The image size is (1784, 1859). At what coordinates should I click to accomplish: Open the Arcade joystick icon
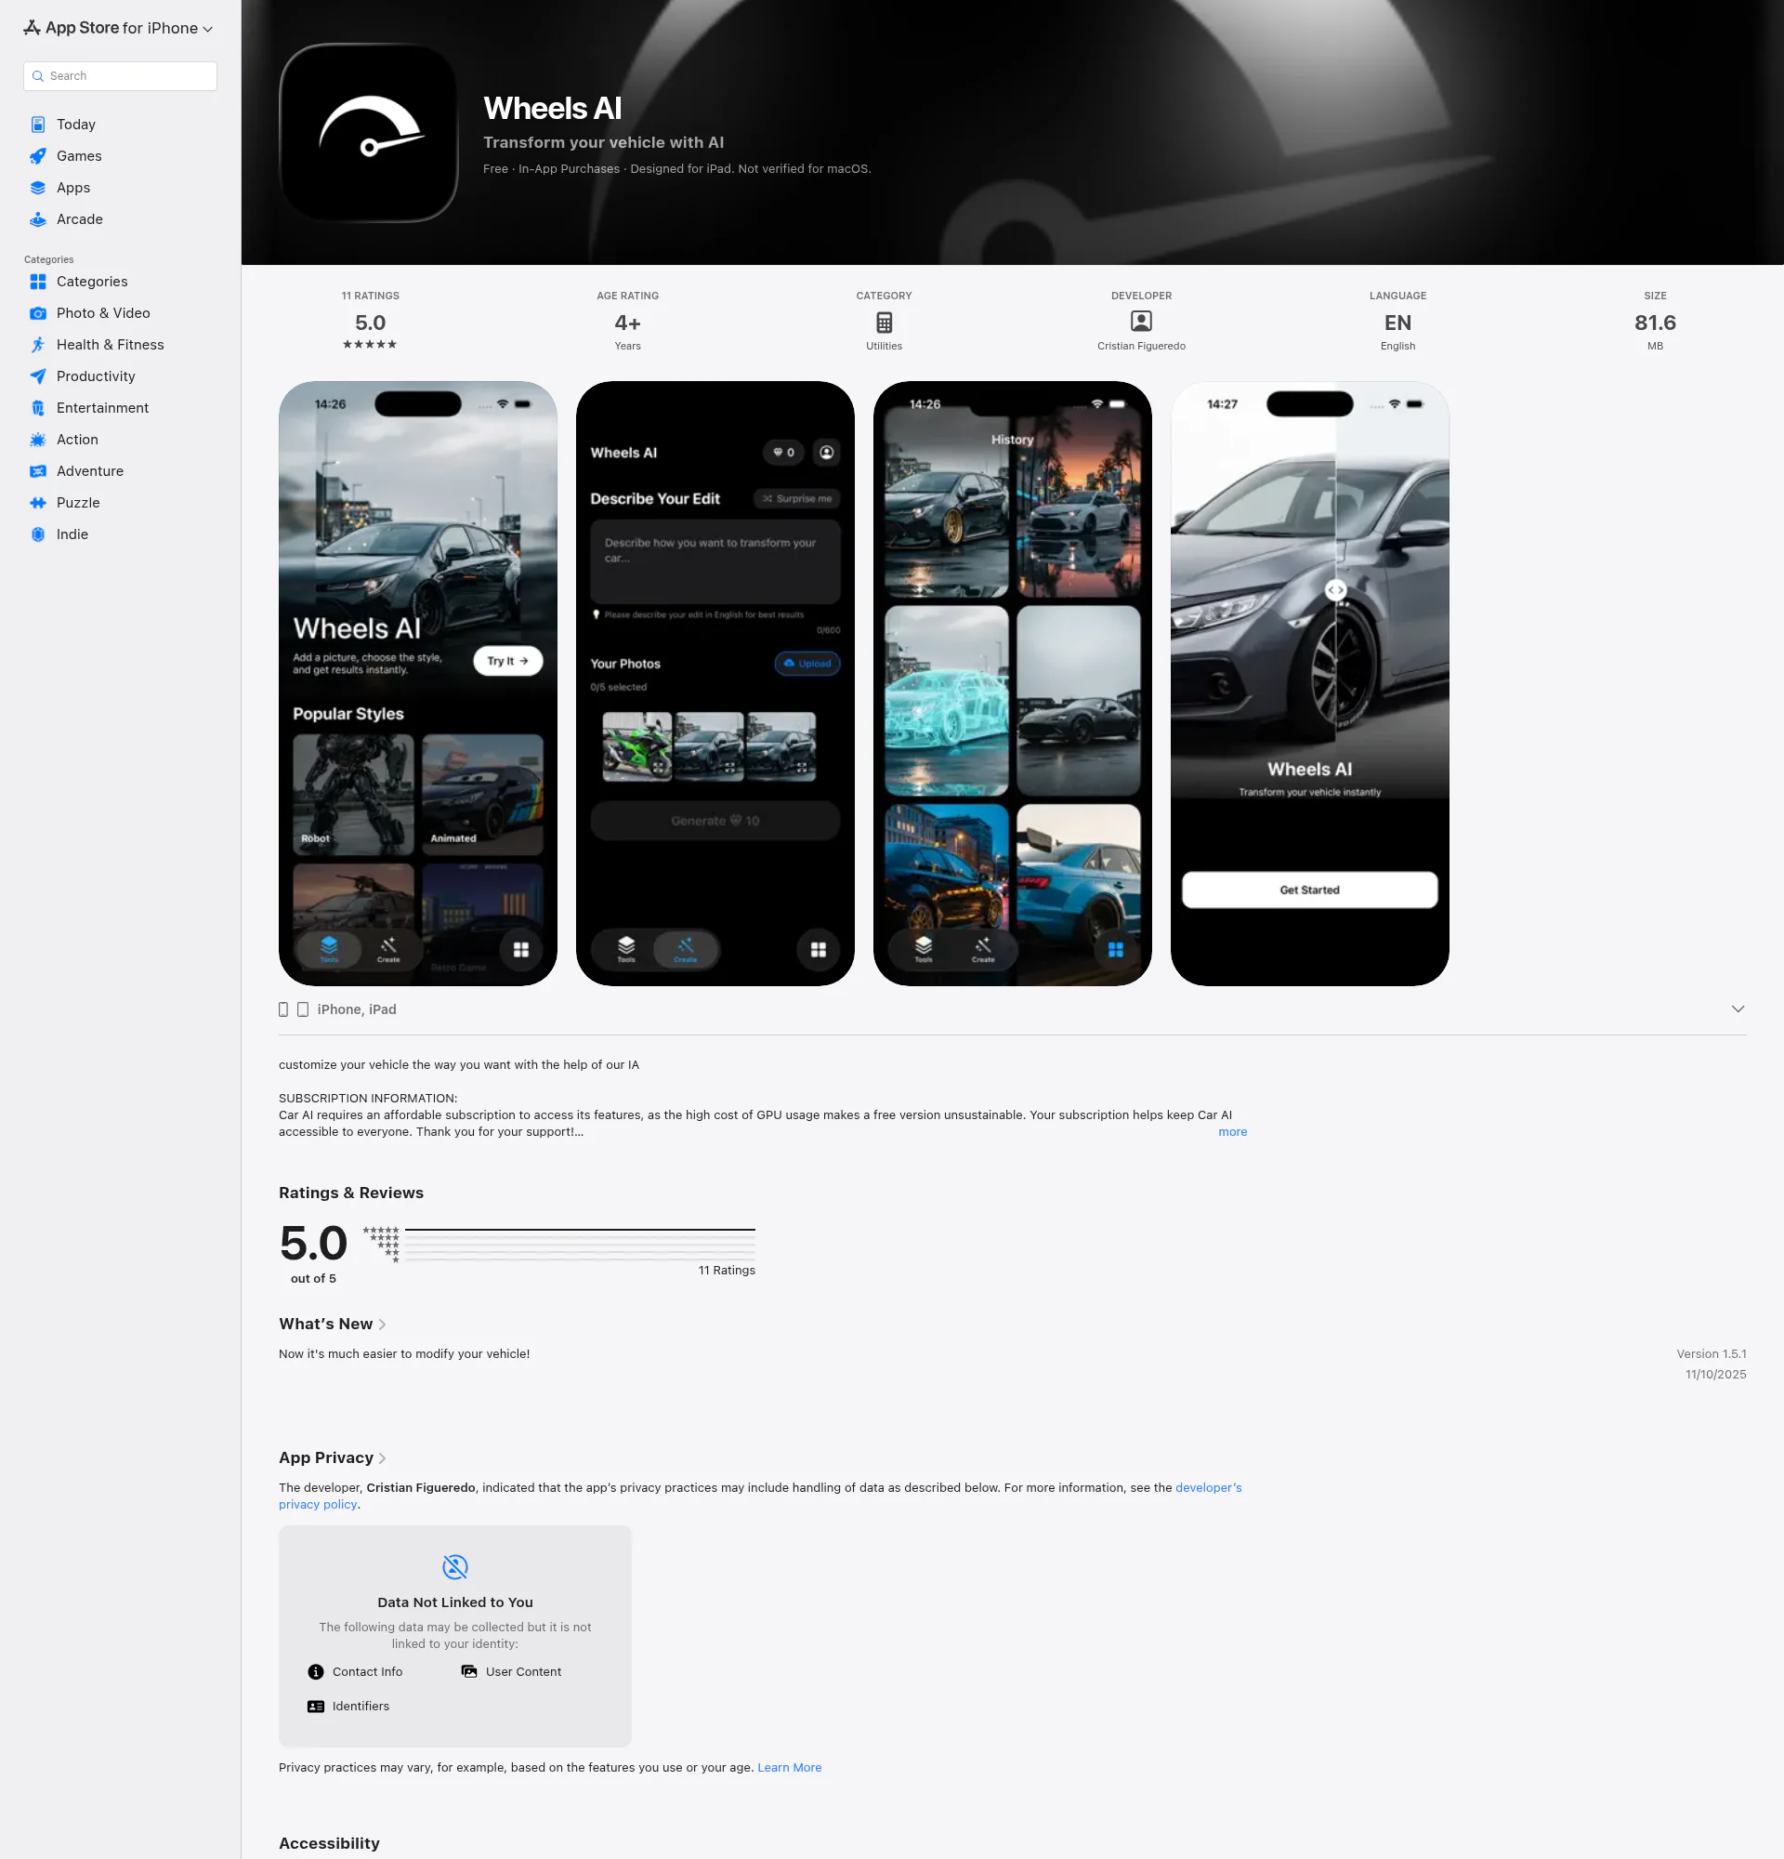pos(38,219)
